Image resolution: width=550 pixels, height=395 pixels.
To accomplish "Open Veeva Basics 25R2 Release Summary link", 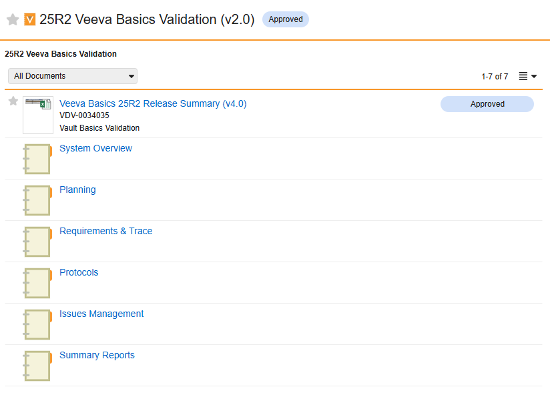I will (x=153, y=103).
